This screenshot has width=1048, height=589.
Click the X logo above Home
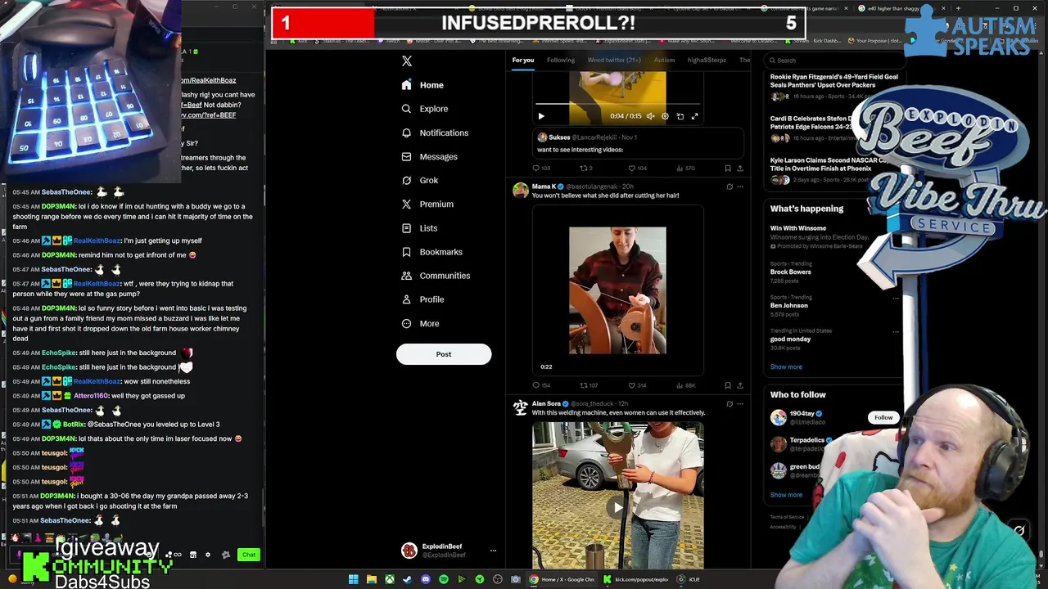point(407,61)
